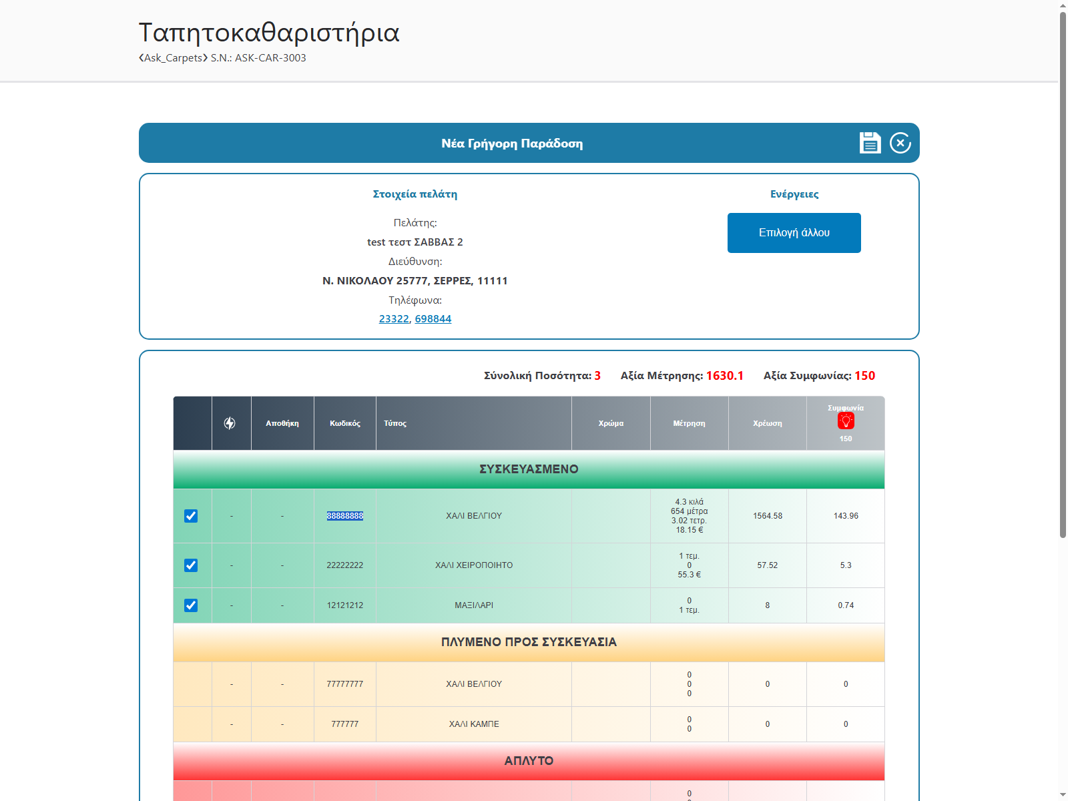Click the ΧΑΛΙ ΧΕΙΡΟΠΟΙΗΤΟ type cell

tap(474, 565)
